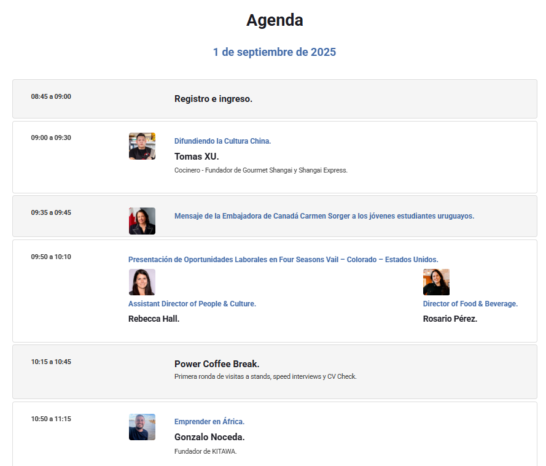The height and width of the screenshot is (466, 546).
Task: Click Rebecca Hall's portrait photo
Action: coord(142,282)
